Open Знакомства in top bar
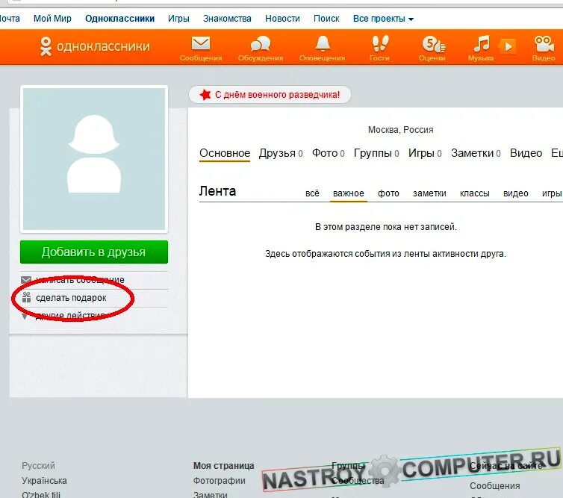Viewport: 563px width, 498px height. tap(227, 19)
